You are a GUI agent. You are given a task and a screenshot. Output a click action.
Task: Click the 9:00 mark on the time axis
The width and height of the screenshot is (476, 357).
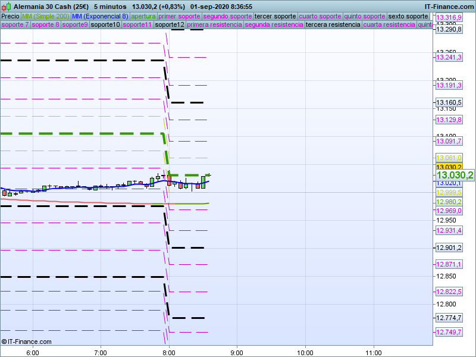237,352
